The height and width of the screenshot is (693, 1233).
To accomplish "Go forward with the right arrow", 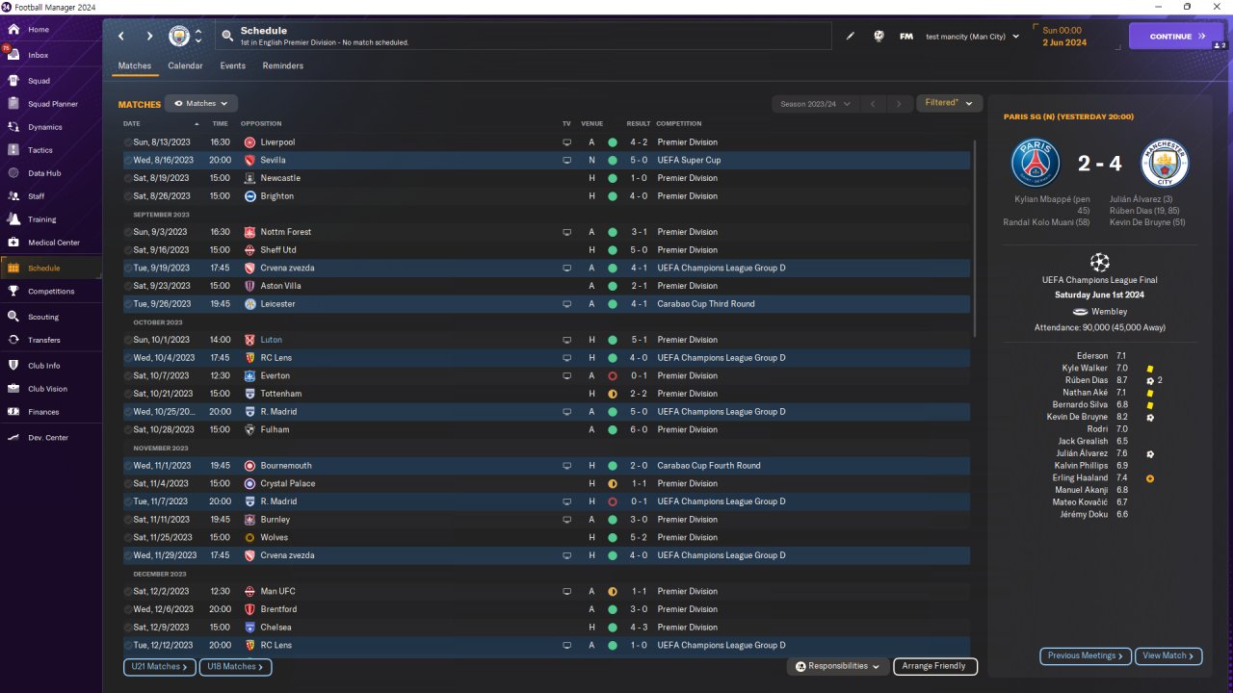I will (x=149, y=37).
